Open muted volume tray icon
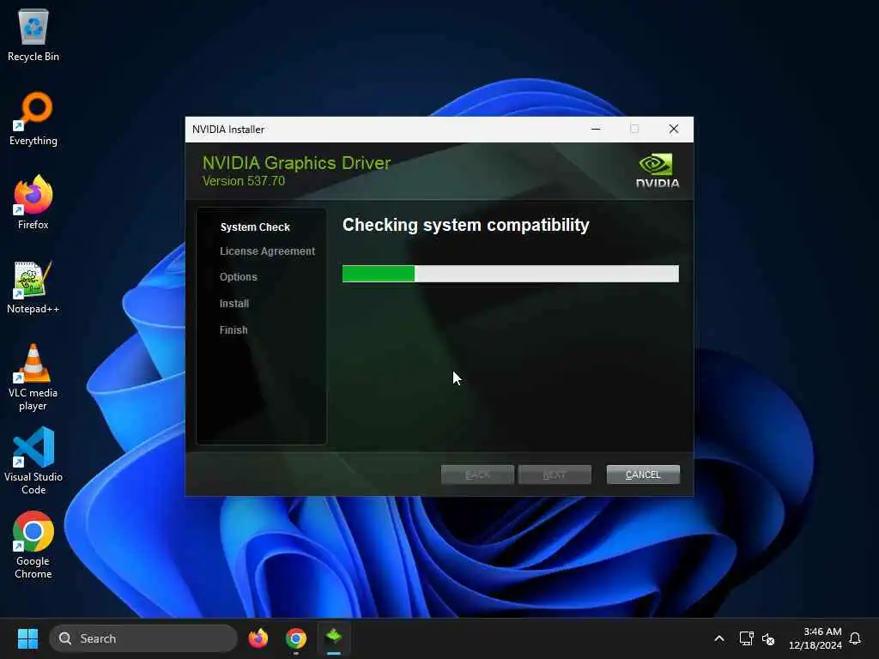The height and width of the screenshot is (659, 879). [768, 638]
